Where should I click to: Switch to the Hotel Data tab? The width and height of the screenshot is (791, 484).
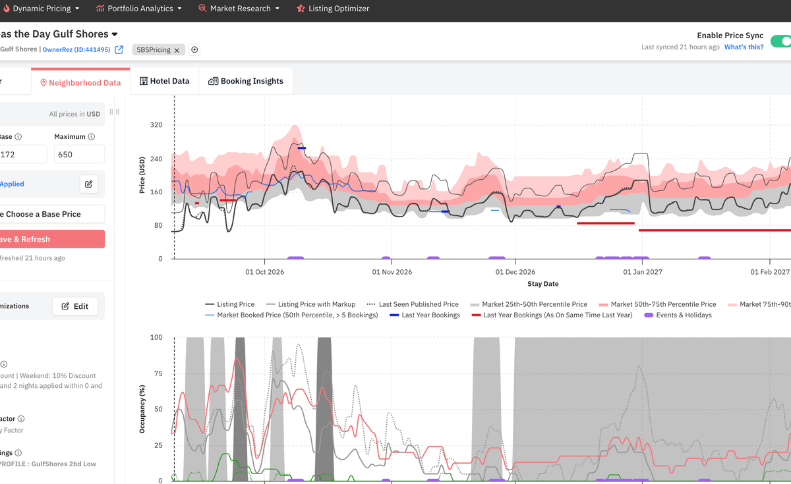tap(164, 81)
